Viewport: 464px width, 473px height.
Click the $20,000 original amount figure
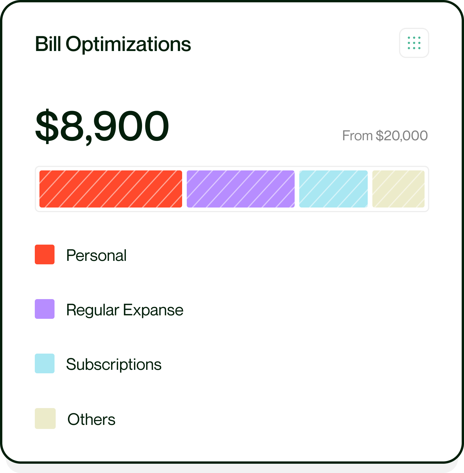tap(402, 136)
